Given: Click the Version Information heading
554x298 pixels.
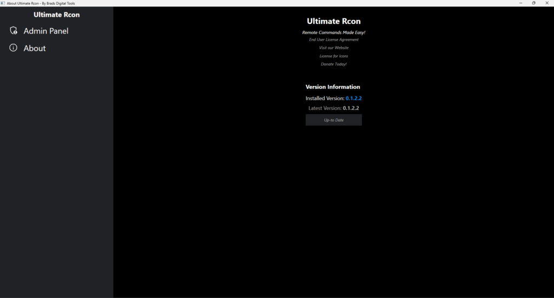Looking at the screenshot, I should [x=333, y=87].
